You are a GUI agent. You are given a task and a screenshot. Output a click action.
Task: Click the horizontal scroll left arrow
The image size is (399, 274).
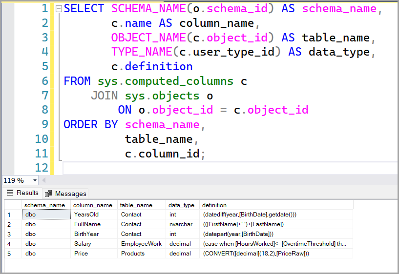(x=44, y=180)
